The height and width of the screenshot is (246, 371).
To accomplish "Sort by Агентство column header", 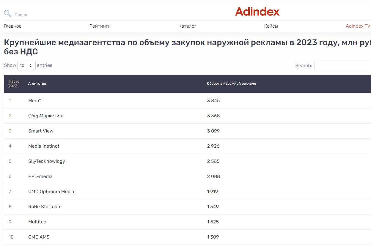I will click(37, 83).
